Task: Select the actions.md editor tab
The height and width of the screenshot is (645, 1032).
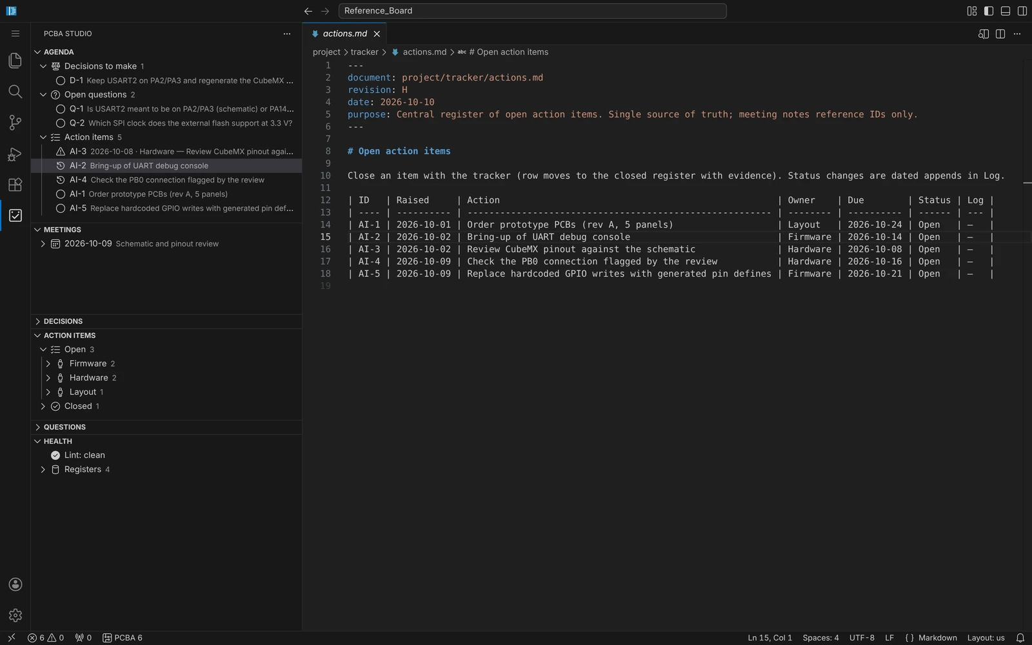Action: tap(345, 34)
